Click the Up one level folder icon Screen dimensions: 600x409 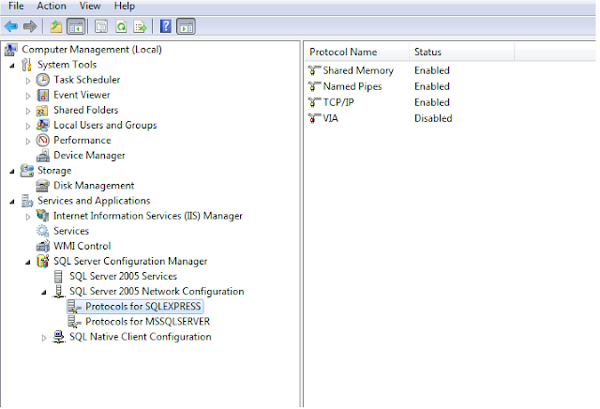(x=56, y=26)
